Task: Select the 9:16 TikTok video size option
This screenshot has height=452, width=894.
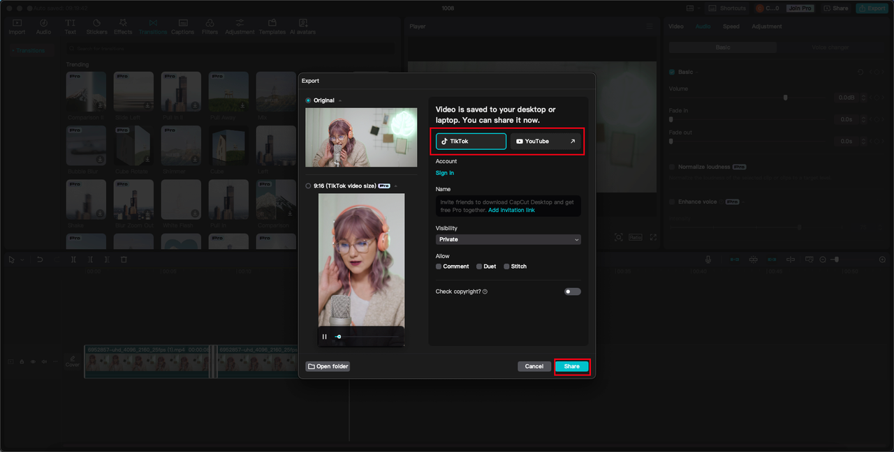Action: [x=309, y=186]
